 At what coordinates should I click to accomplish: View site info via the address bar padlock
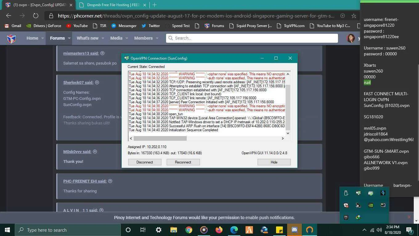click(51, 16)
